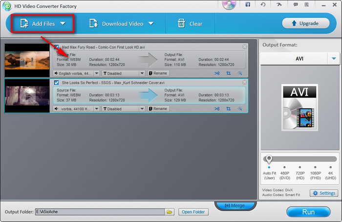Click the Mad Max Fury Road file name

[103, 47]
